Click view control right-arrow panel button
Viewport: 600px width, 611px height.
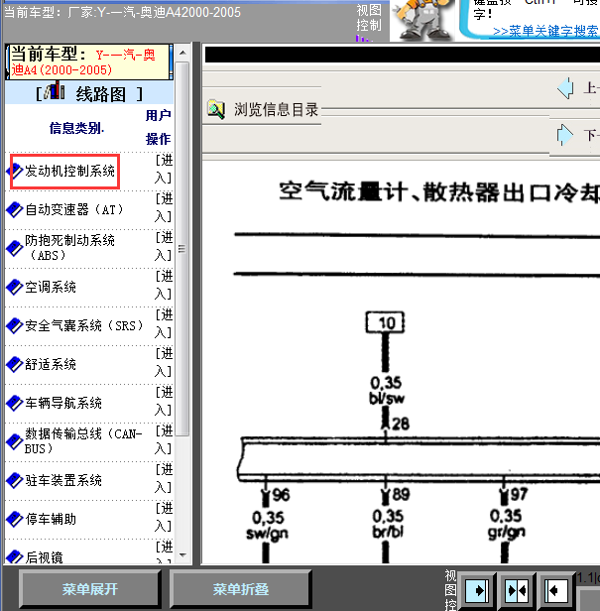pos(477,591)
